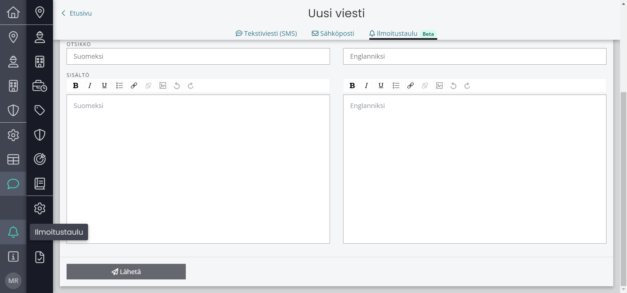Open the bell Ilmoitustaulu sidebar icon
Screen dimensions: 627x293
pos(13,232)
